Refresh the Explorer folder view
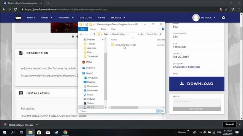This screenshot has height=136, width=243. pos(142,34)
